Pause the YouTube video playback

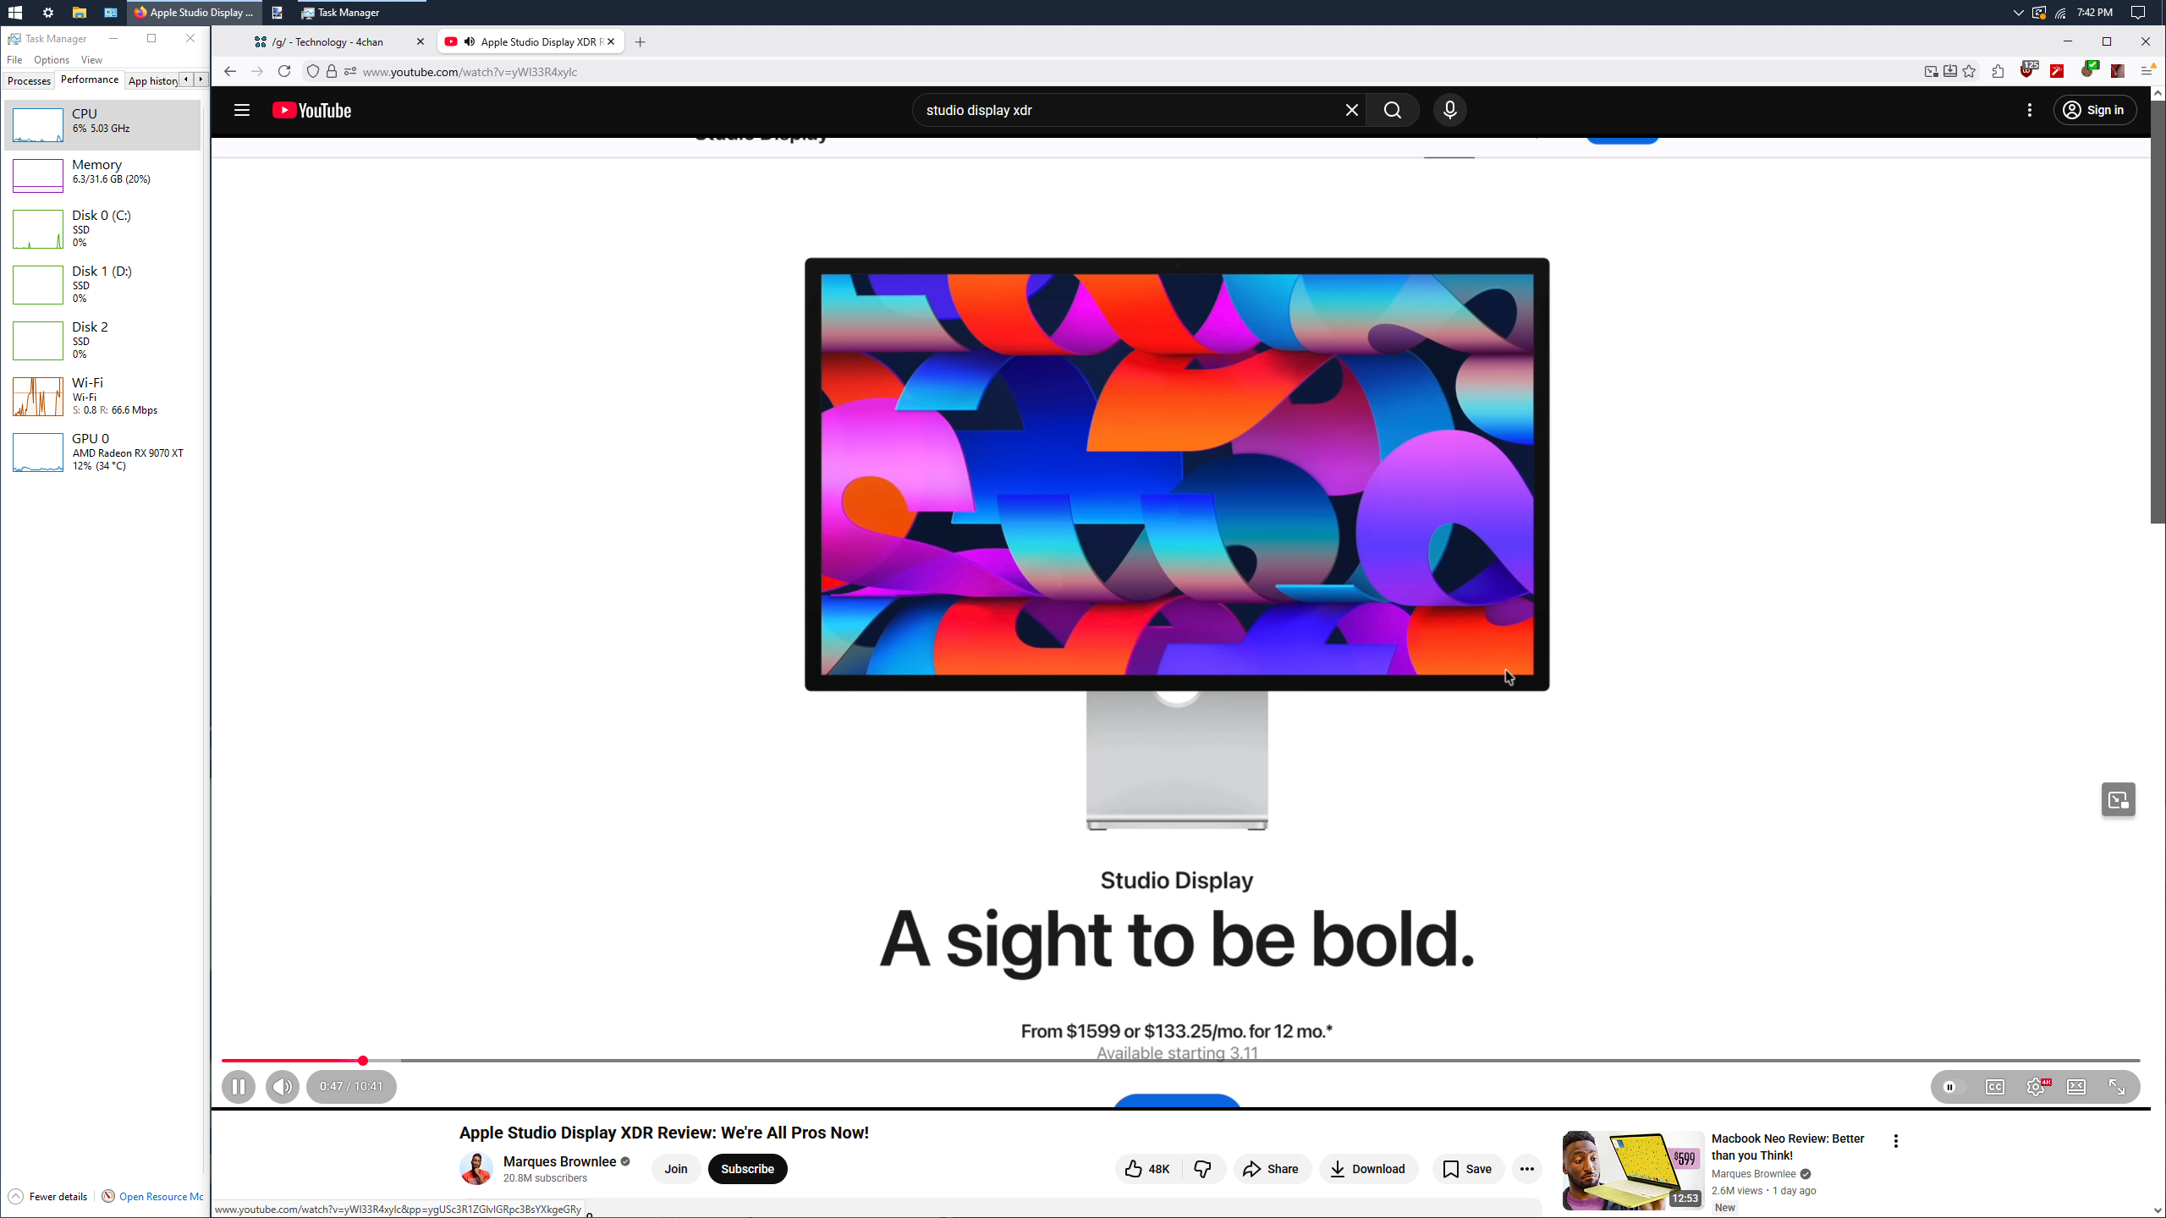(239, 1087)
